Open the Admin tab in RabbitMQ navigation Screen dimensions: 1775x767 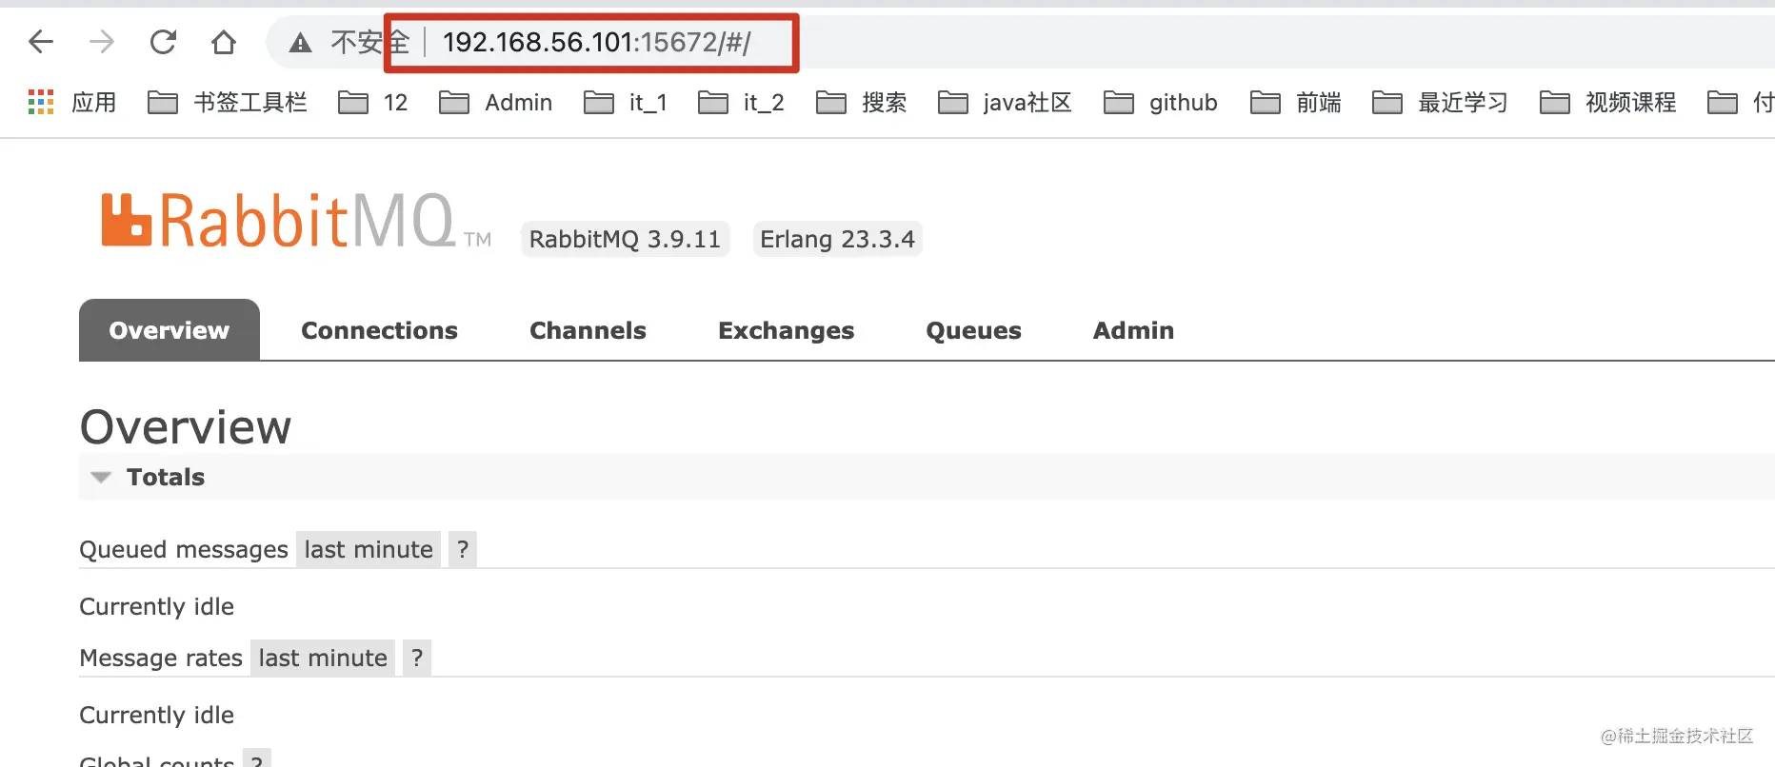1133,330
